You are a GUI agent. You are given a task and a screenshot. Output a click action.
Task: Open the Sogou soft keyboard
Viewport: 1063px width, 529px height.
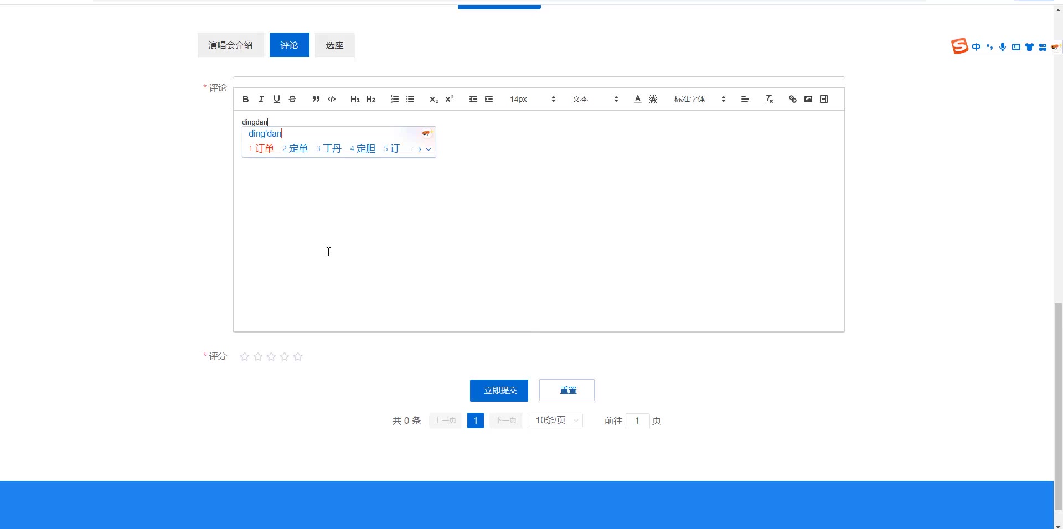tap(1016, 47)
